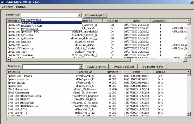Viewport: 194px width, 124px height.
Task: Click the Данные column header
Action: click(161, 72)
